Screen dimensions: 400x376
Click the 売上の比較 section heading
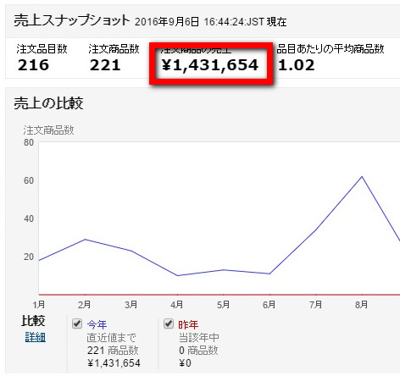coord(48,103)
